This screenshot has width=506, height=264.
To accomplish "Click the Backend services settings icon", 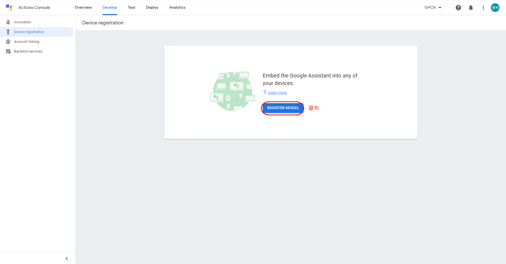I will tap(8, 51).
